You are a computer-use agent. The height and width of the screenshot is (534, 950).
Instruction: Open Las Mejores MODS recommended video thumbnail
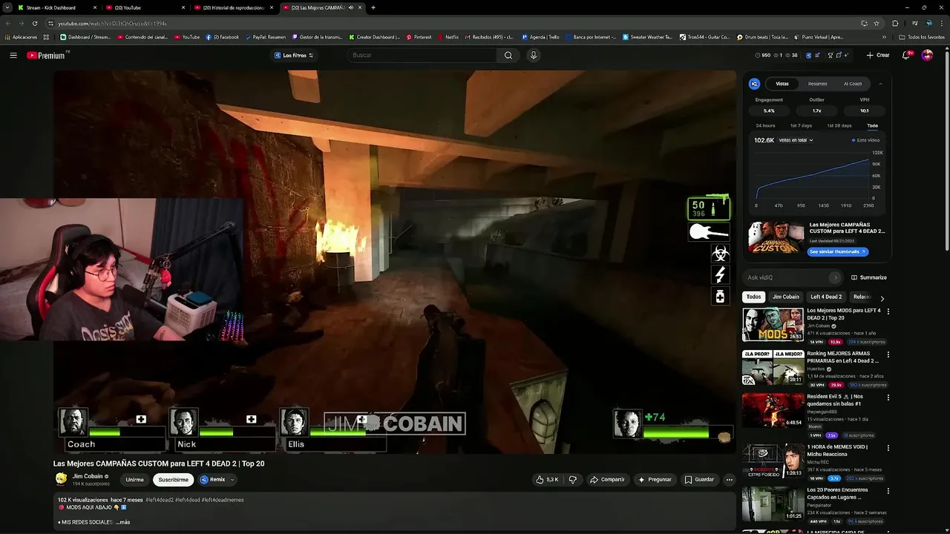pos(773,324)
